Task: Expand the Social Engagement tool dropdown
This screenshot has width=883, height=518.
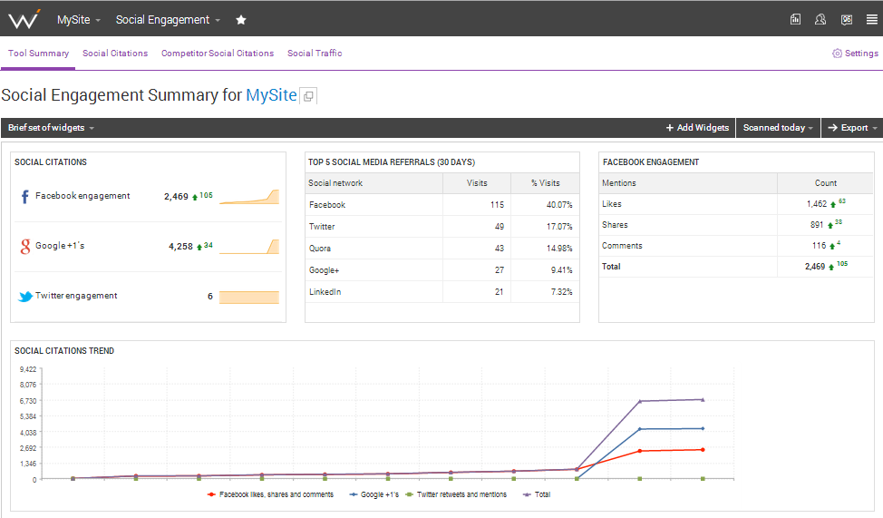Action: point(168,20)
